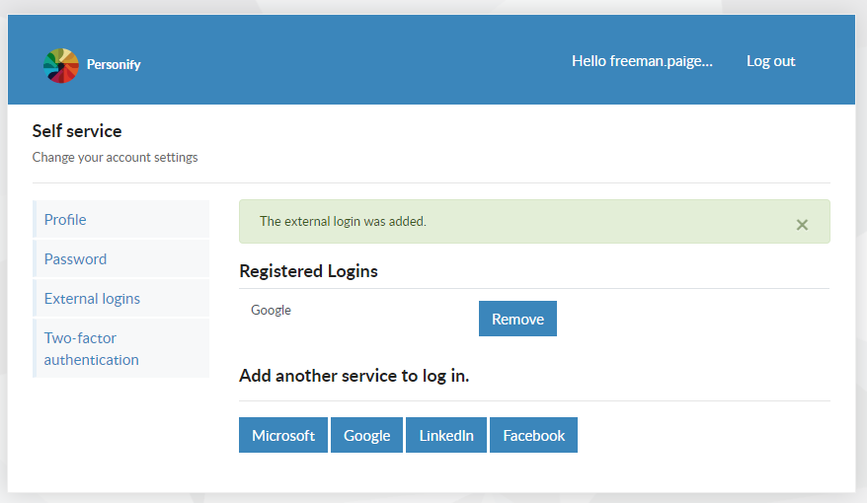Select External logins in the sidebar

tap(121, 298)
